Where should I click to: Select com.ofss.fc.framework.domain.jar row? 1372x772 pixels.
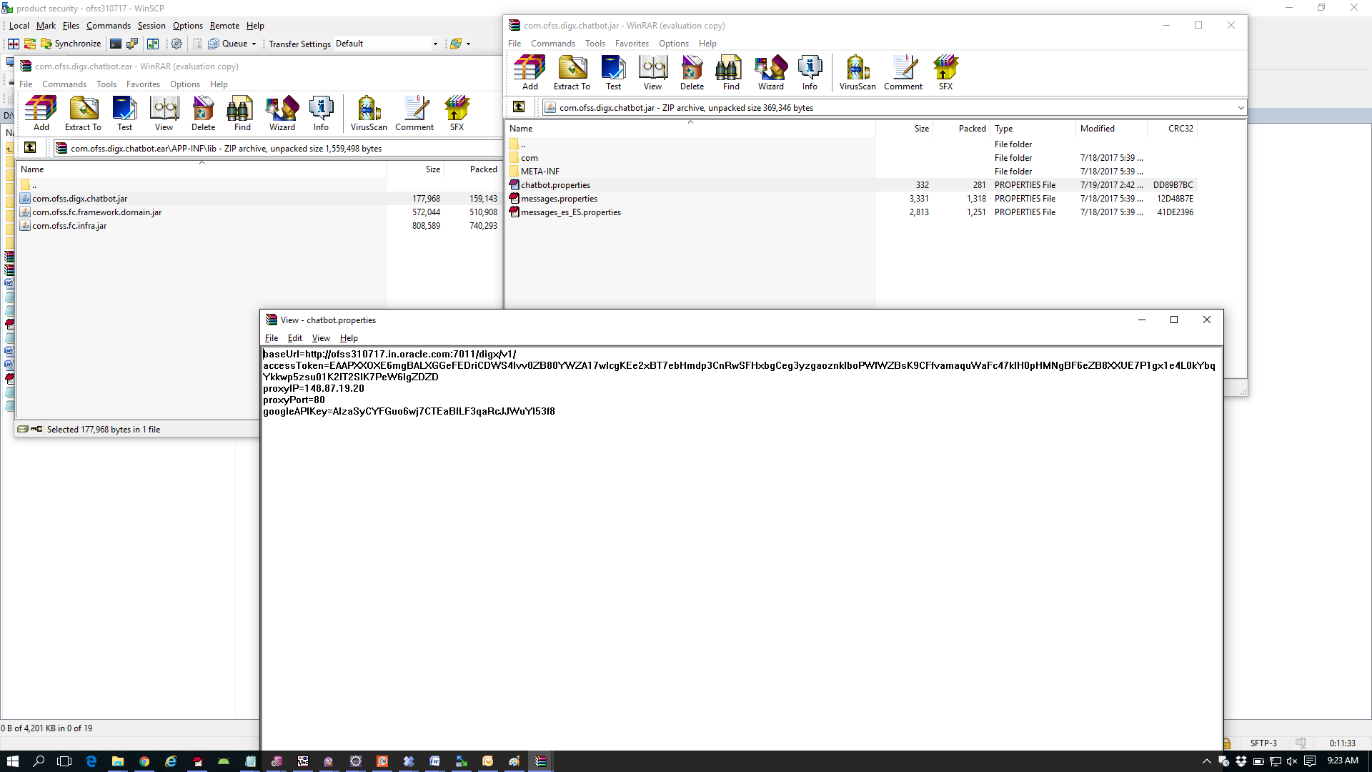259,212
